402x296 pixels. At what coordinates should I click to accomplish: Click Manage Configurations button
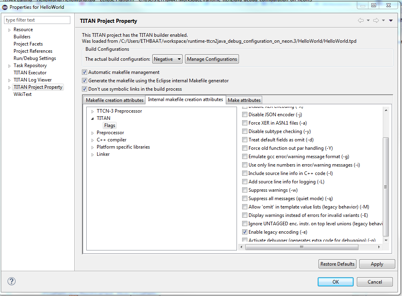click(x=212, y=59)
